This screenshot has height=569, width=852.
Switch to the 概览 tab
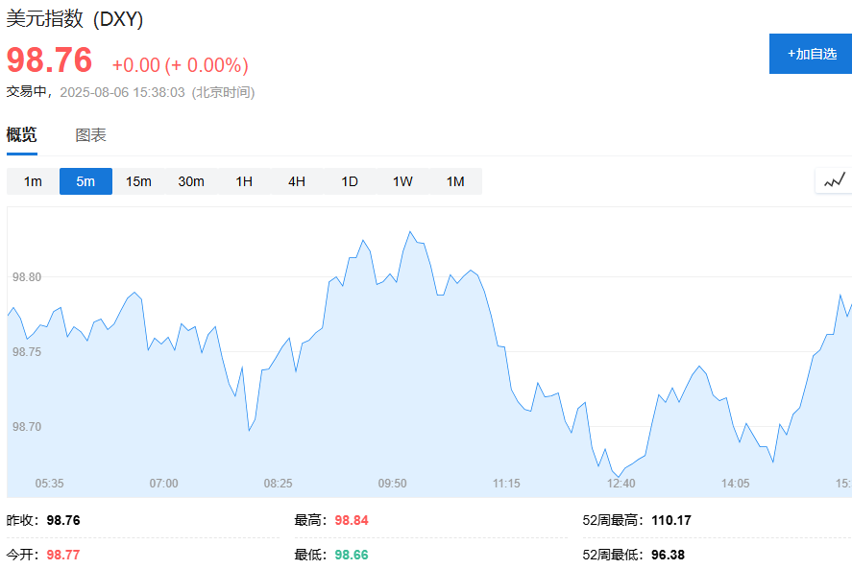(x=23, y=135)
